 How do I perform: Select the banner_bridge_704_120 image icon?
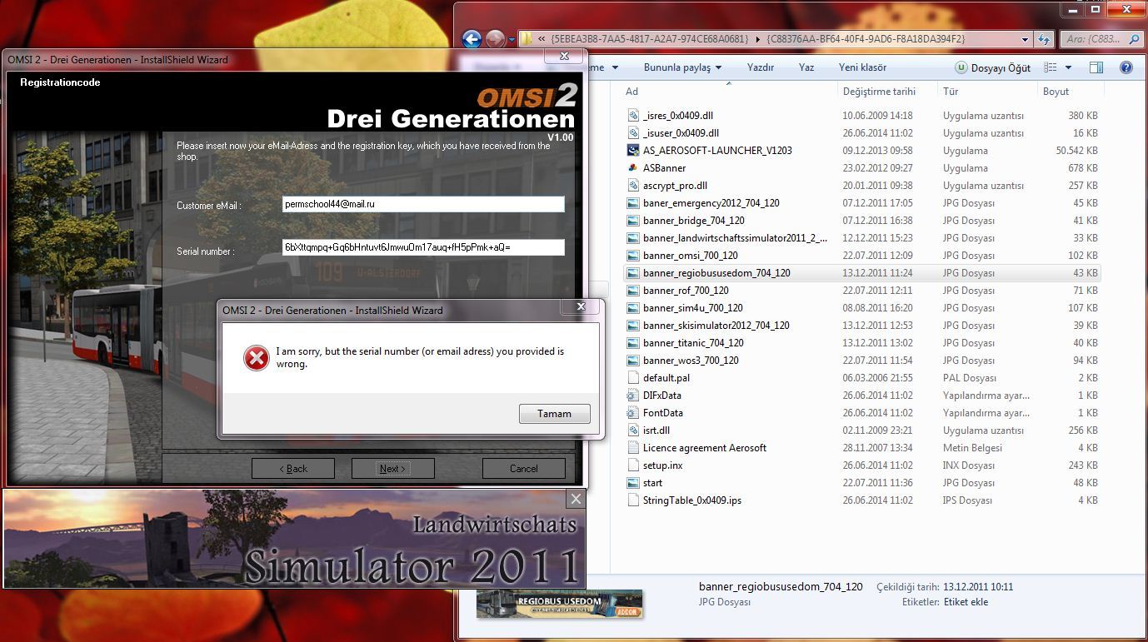(633, 221)
